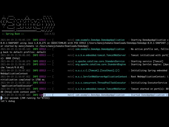169x127 pixels.
Task: Click 'Tomcat initialized with port(s)' message
Action: pos(150,55)
